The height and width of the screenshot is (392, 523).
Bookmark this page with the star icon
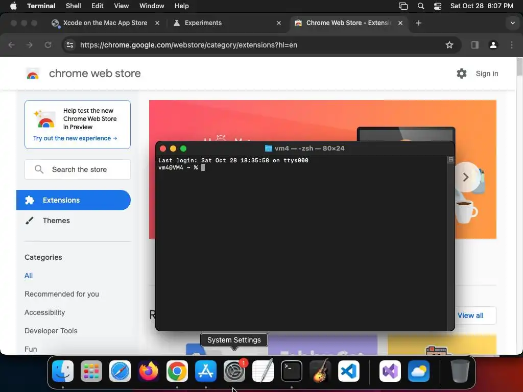[x=449, y=45]
